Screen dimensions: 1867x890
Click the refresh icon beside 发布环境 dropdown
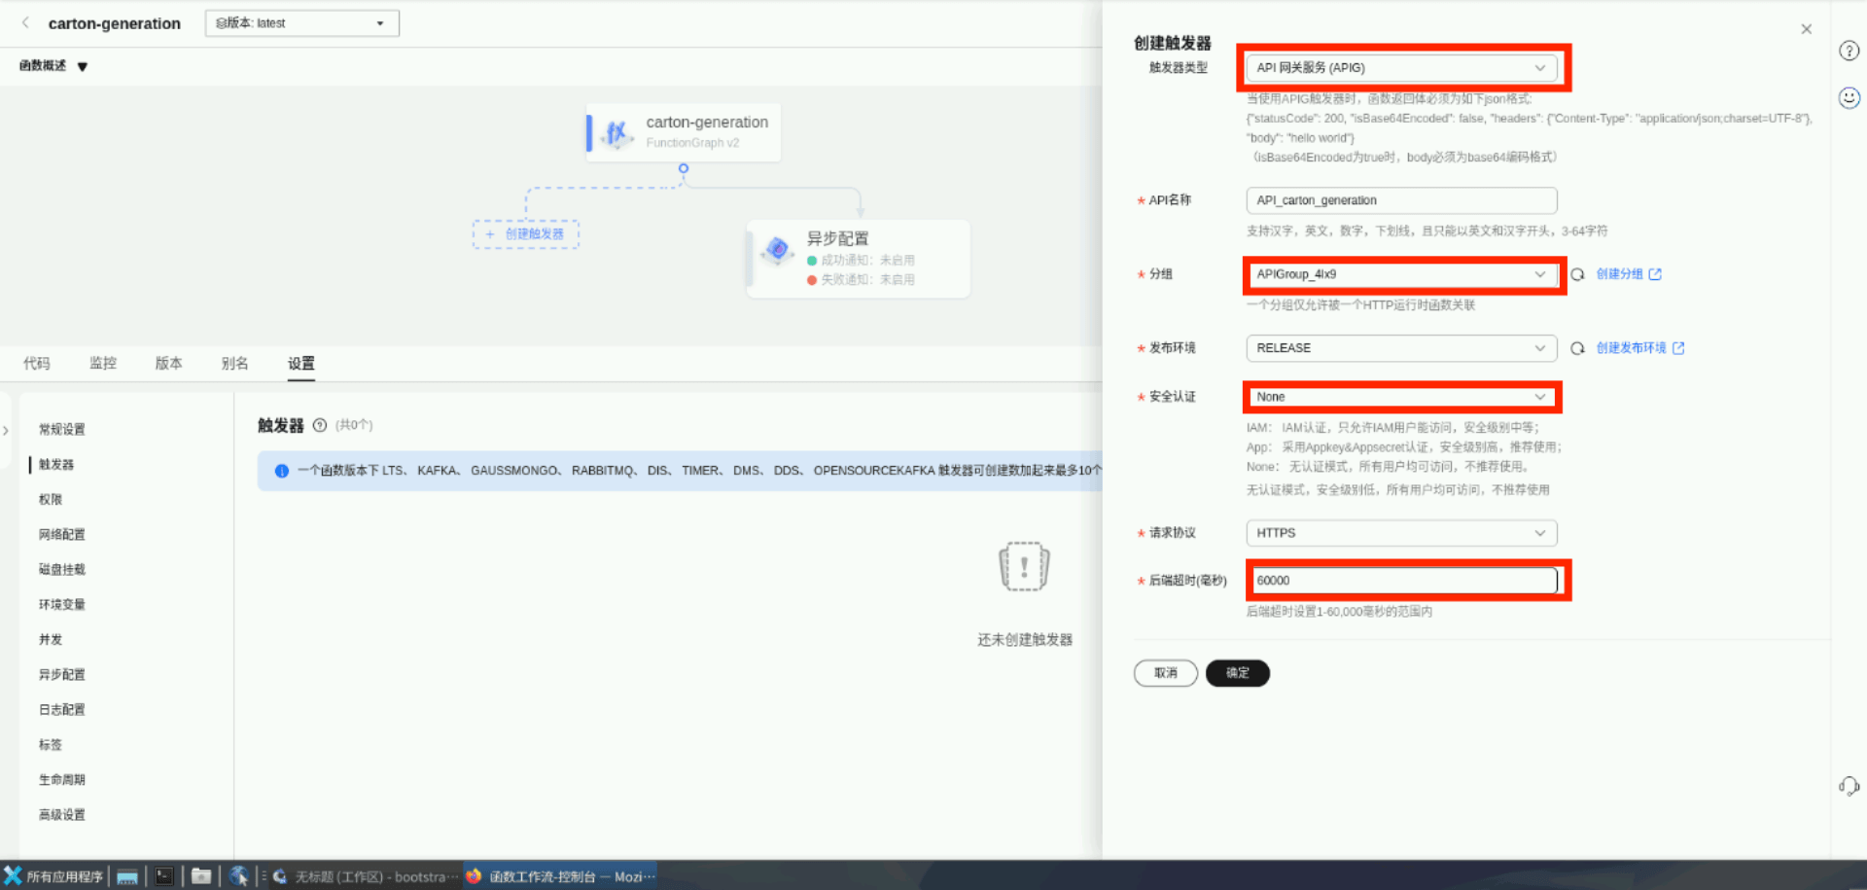point(1577,347)
